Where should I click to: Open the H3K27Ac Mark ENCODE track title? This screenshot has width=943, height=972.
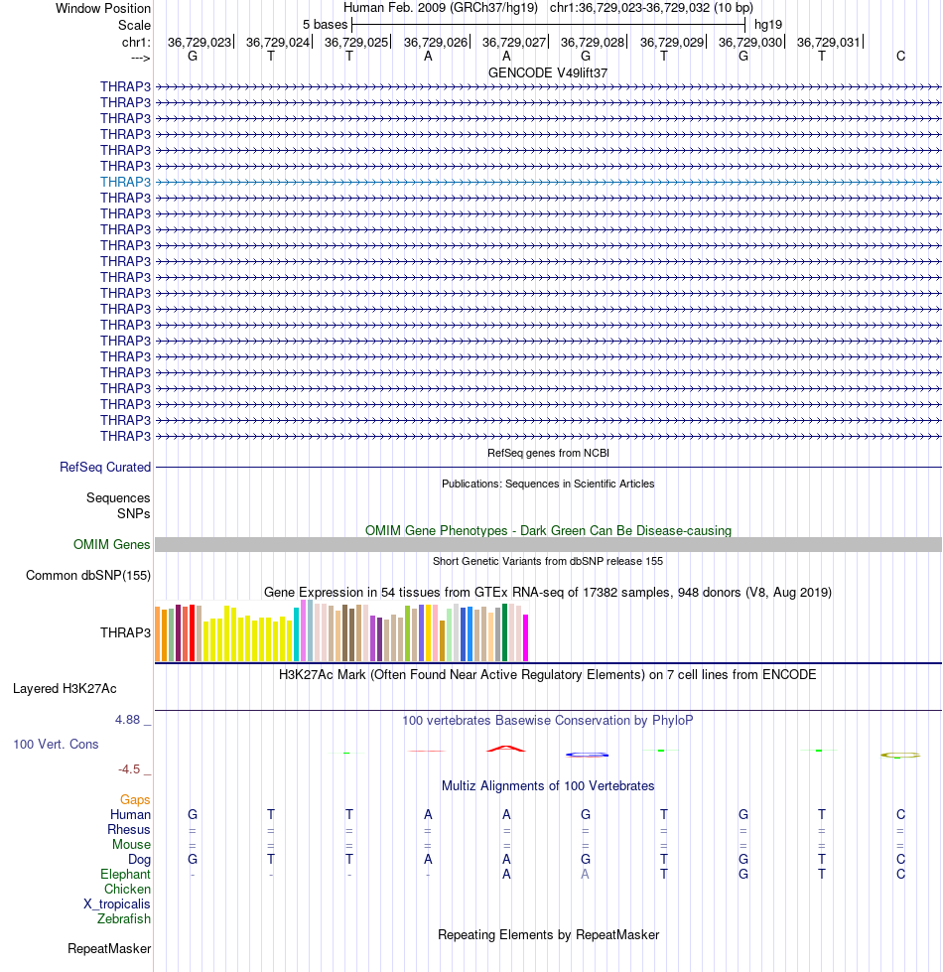548,674
